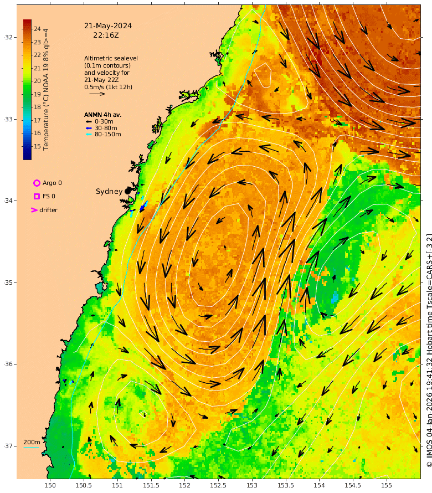
Task: Click the 152 longitude axis label
Action: [184, 485]
